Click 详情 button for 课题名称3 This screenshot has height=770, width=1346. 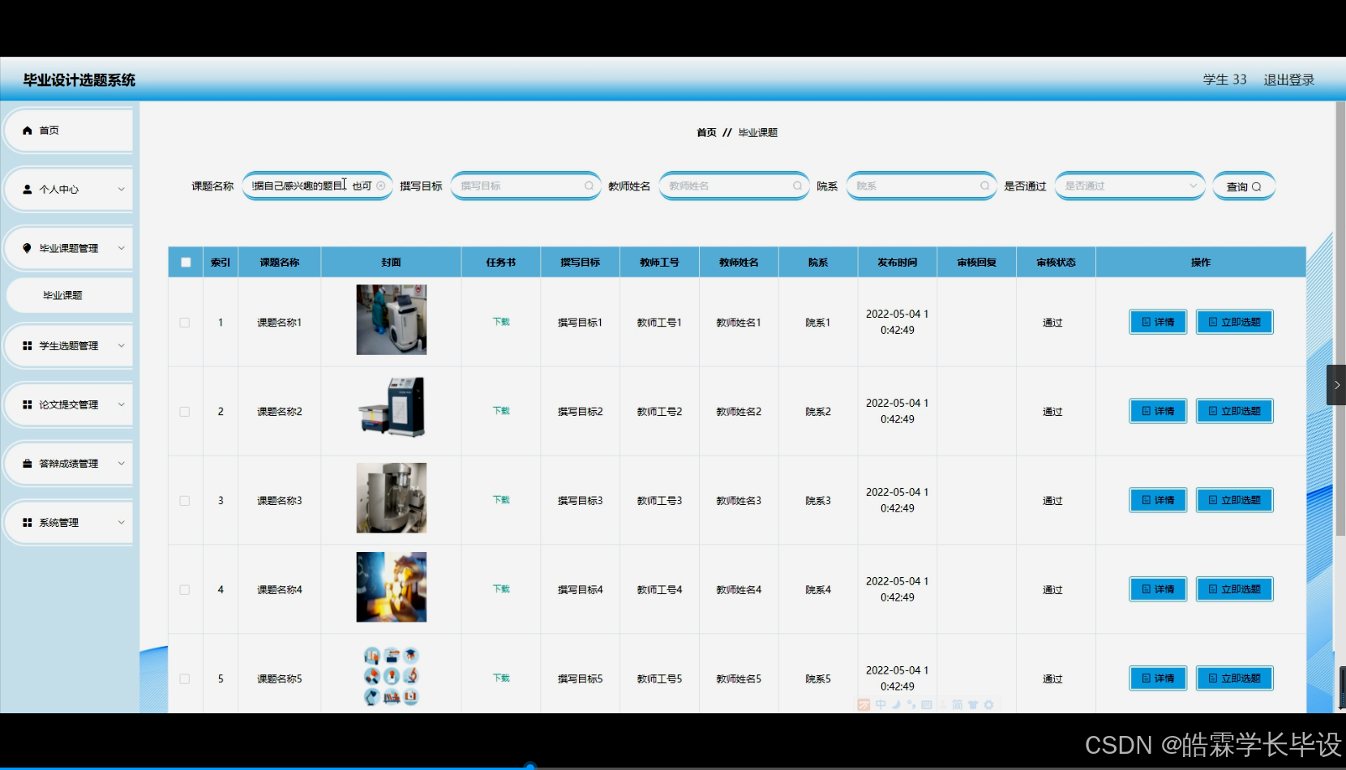coord(1158,500)
